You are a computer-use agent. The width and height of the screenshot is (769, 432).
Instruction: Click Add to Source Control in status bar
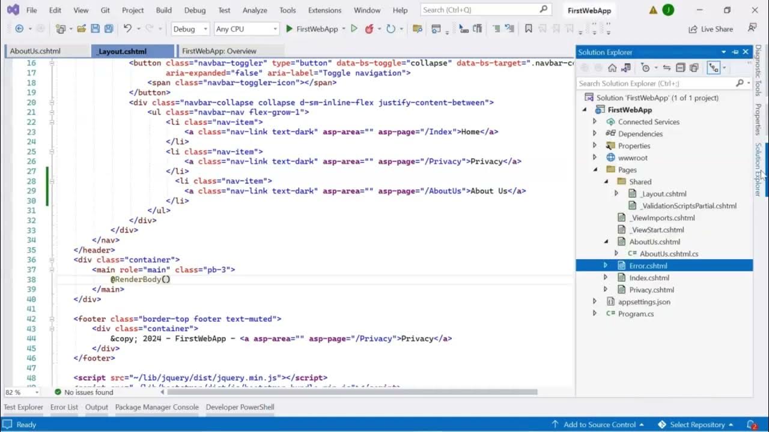(x=598, y=424)
